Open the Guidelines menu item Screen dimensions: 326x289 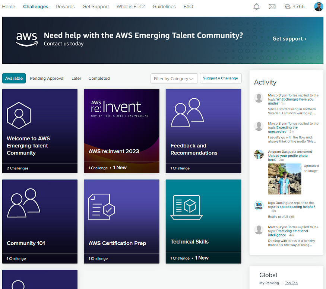click(164, 7)
